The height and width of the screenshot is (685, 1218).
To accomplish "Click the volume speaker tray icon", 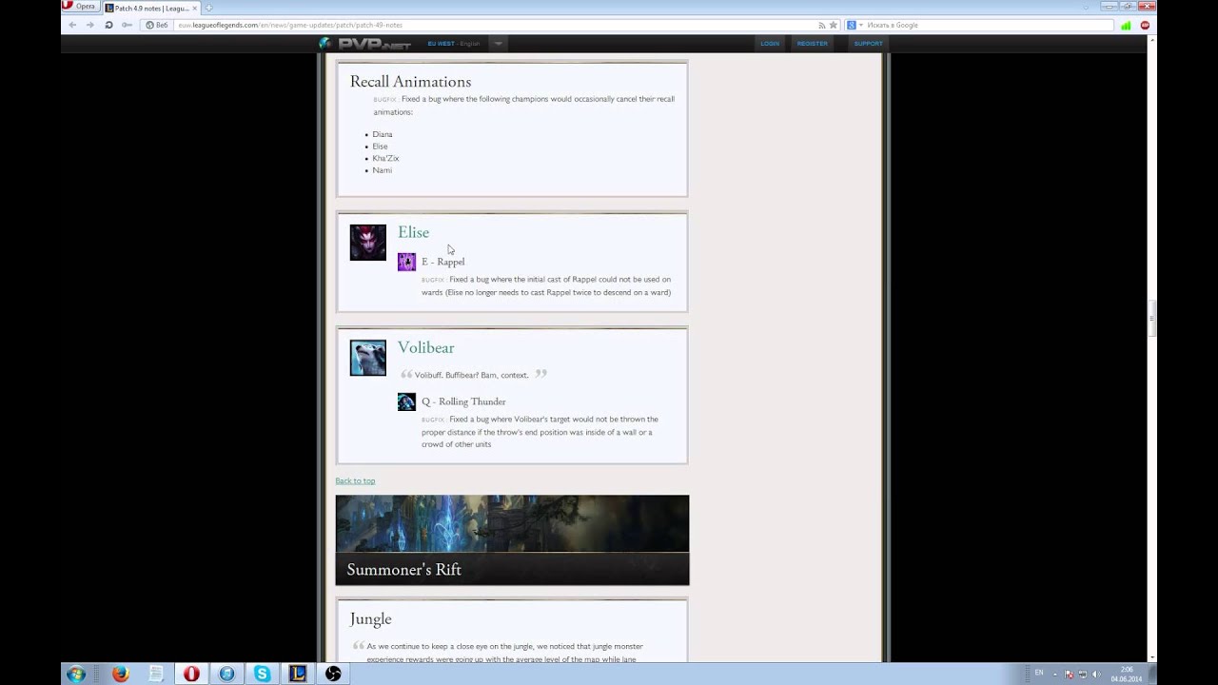I will tap(1095, 674).
